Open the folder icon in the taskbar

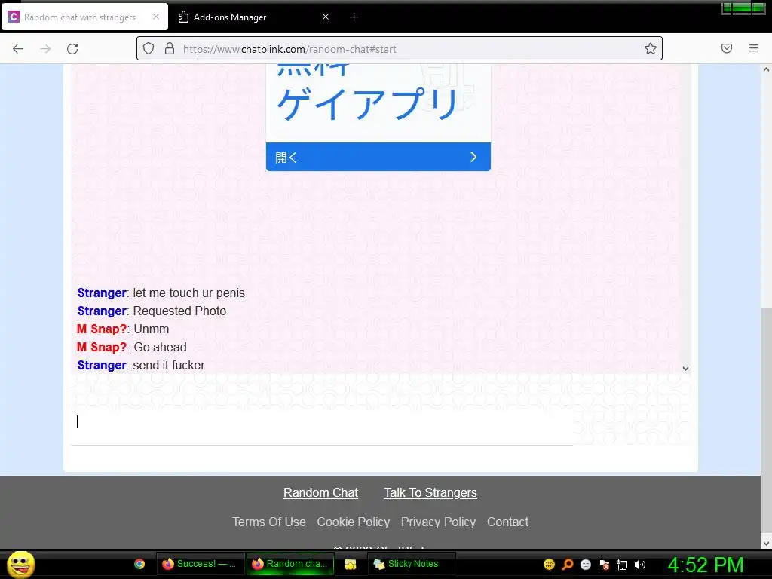[x=350, y=564]
